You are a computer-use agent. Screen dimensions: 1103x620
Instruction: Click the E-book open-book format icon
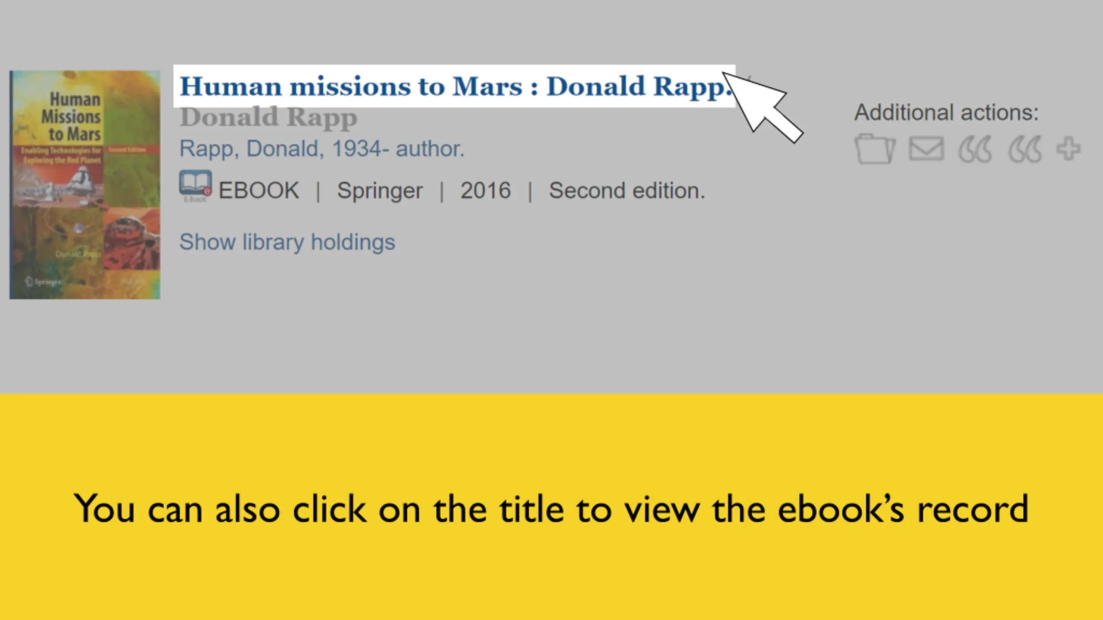click(195, 186)
